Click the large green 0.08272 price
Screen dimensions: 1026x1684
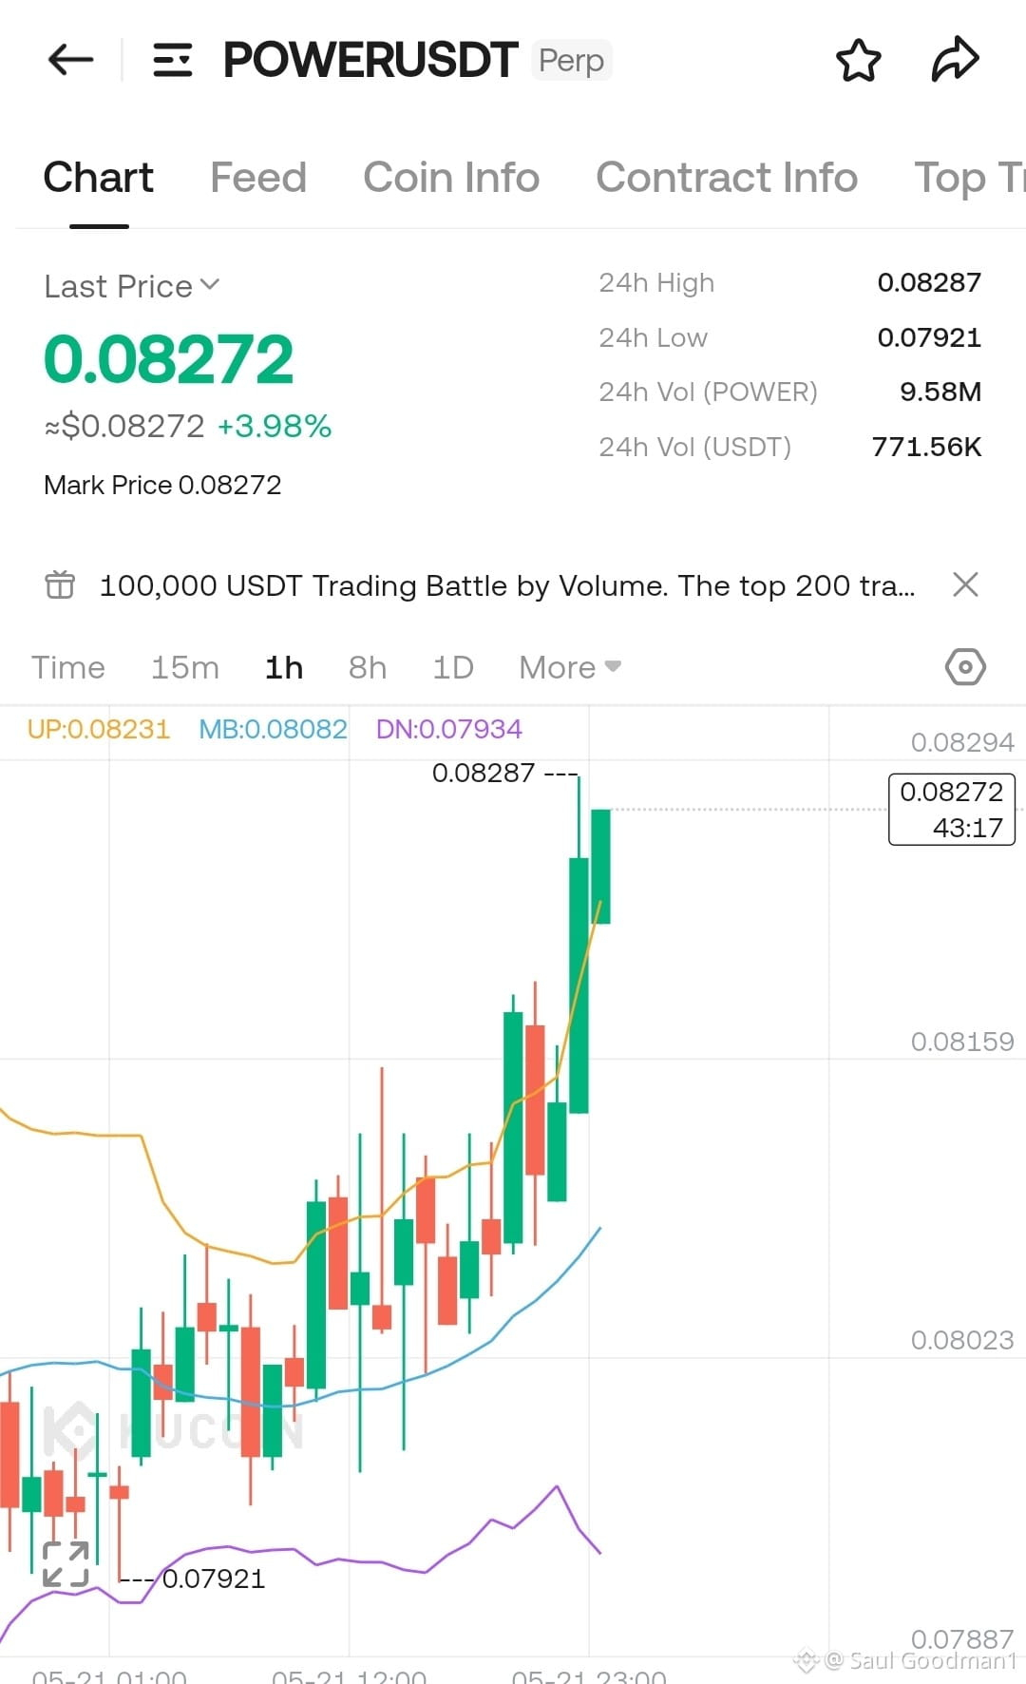(x=169, y=360)
